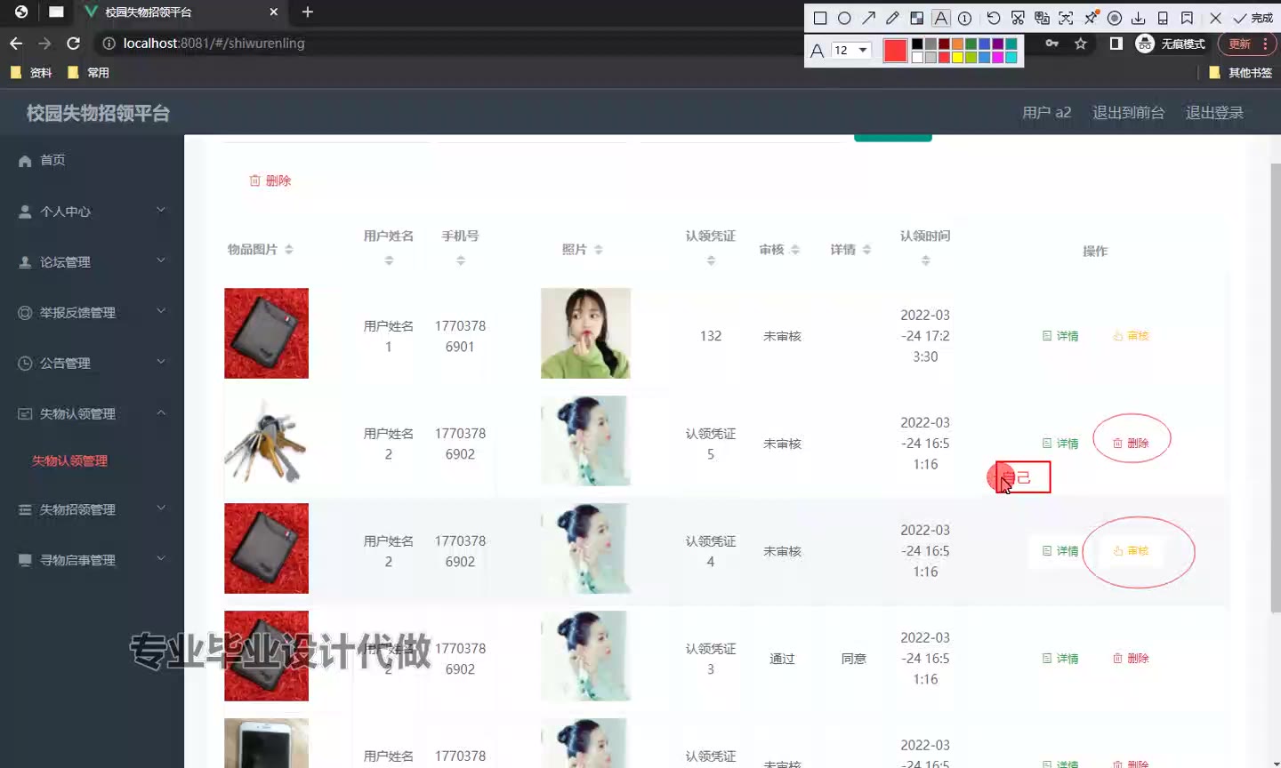Select the arrow annotation tool
Viewport: 1281px width, 768px height.
tap(868, 18)
